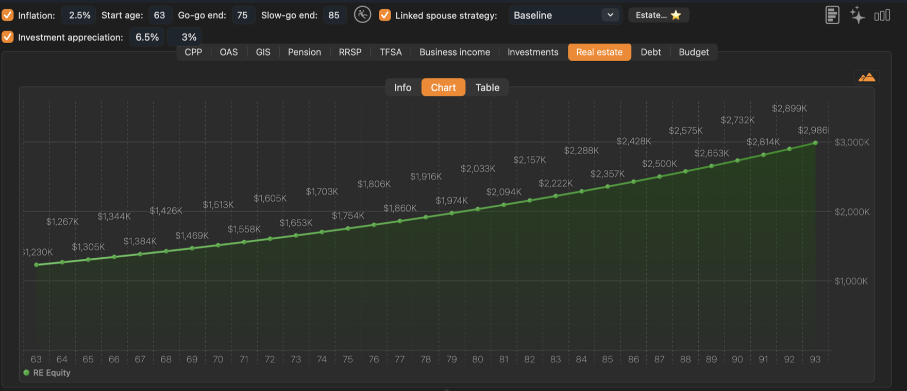Click the star in Estate button

pos(676,15)
